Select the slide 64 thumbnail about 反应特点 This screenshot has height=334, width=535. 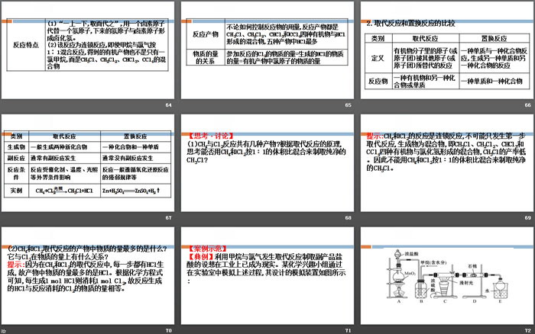coord(88,50)
